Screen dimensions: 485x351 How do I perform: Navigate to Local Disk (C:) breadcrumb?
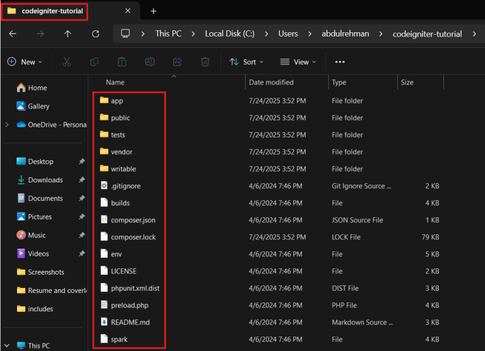[230, 33]
